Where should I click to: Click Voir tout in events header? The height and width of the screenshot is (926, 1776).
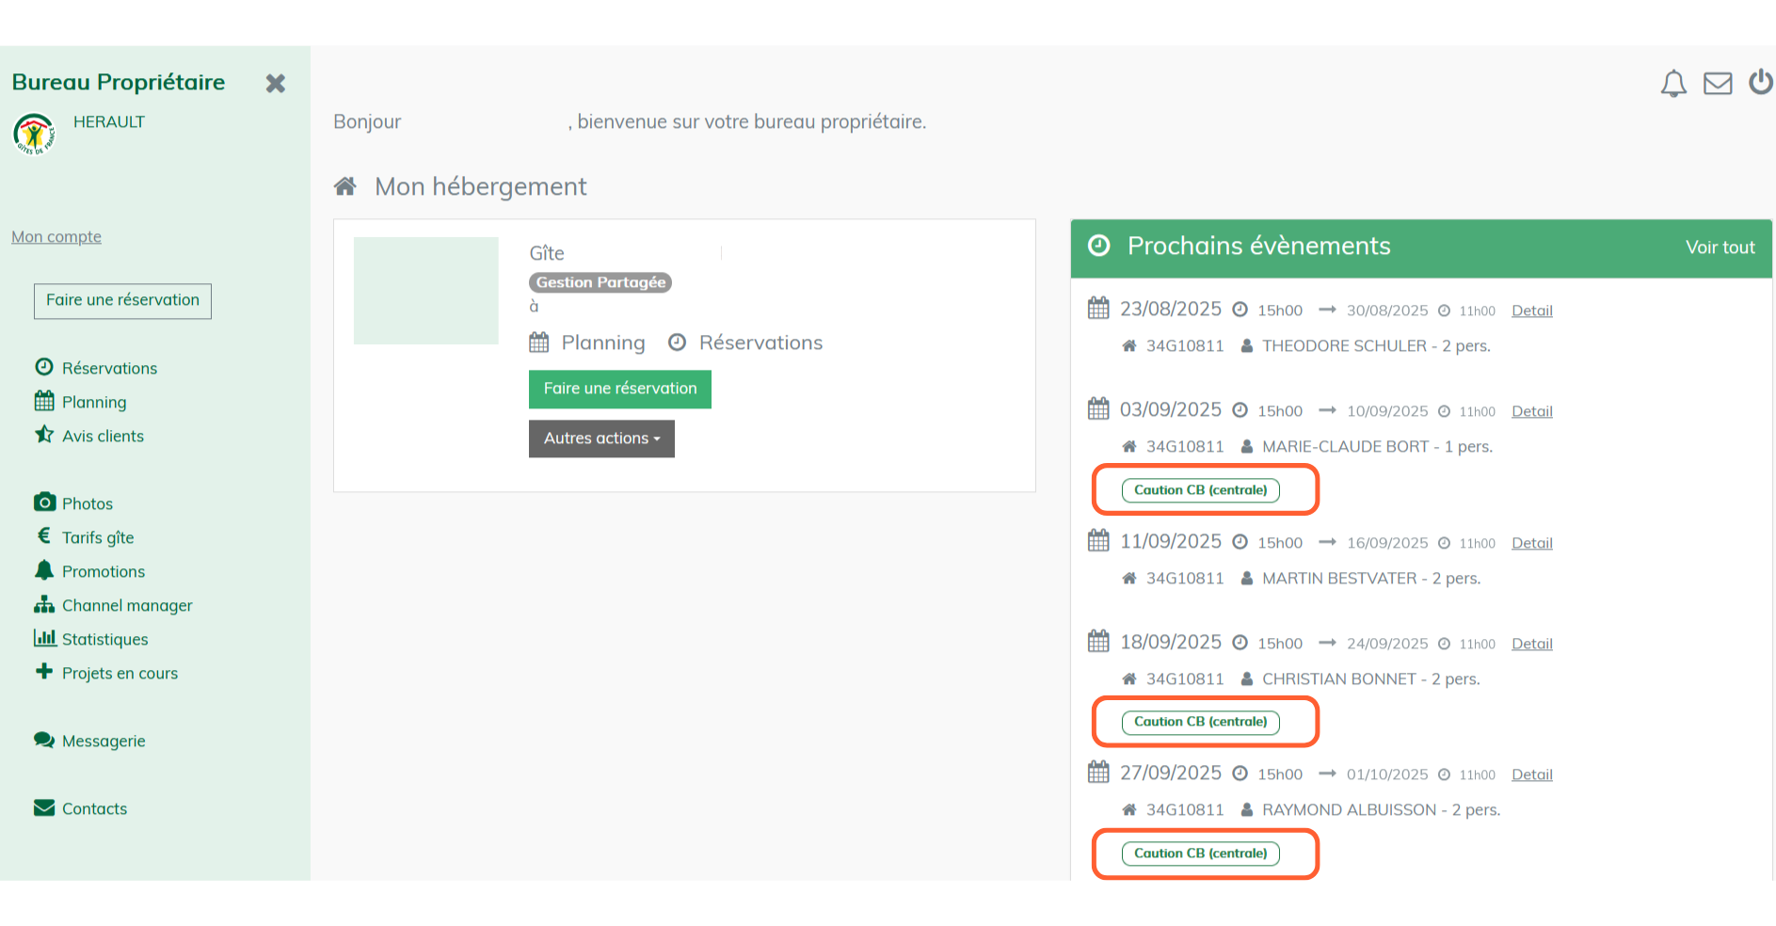[1720, 247]
